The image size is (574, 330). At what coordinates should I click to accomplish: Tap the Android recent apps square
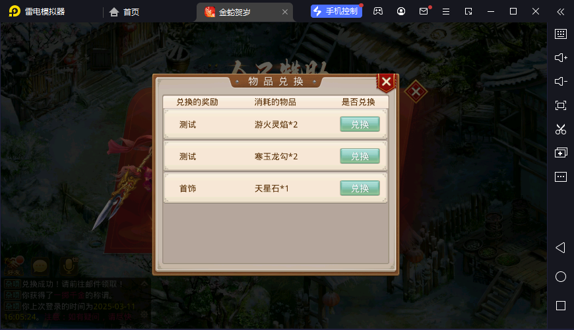coord(560,306)
